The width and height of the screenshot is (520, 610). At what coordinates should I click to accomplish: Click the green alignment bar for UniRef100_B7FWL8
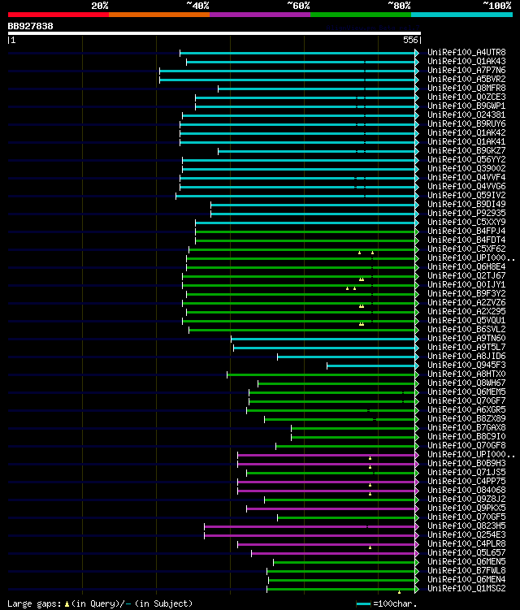click(341, 572)
